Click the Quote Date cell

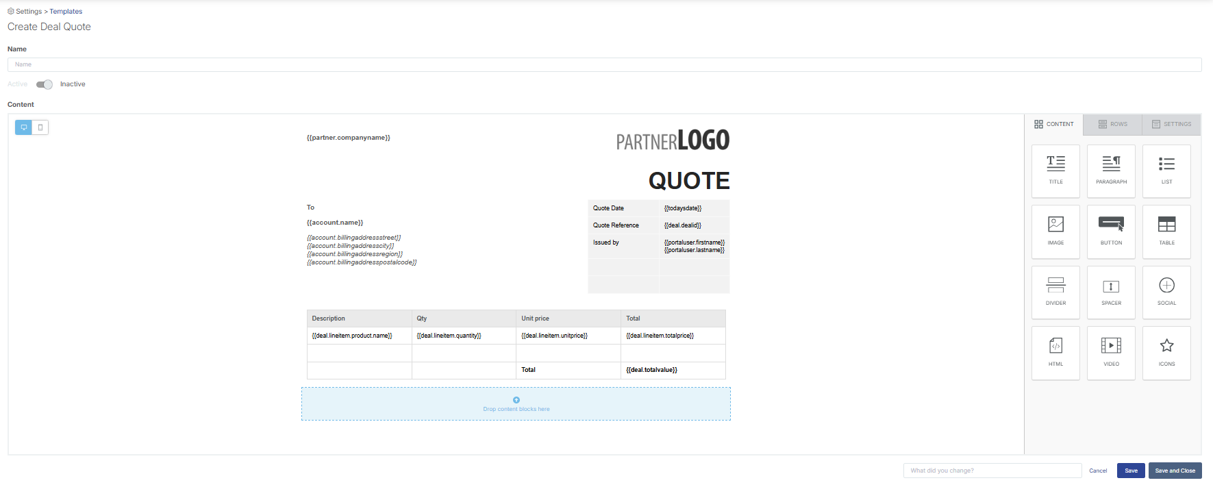(623, 208)
